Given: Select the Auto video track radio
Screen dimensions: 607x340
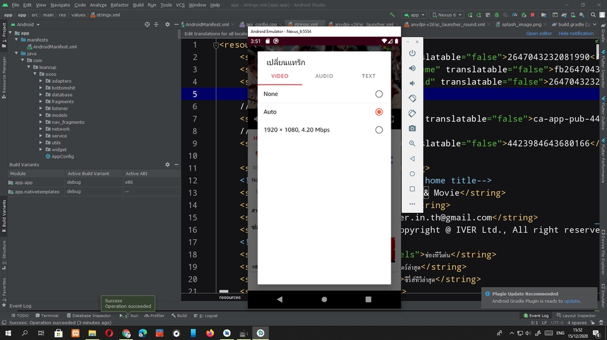Looking at the screenshot, I should pyautogui.click(x=379, y=112).
